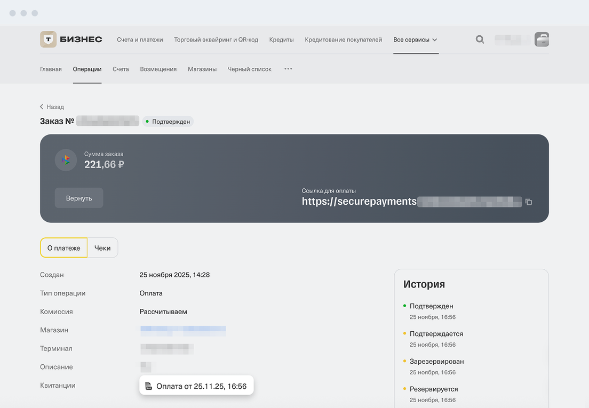Screen dimensions: 589x408
Task: Switch to the Чеки tab
Action: click(x=102, y=247)
